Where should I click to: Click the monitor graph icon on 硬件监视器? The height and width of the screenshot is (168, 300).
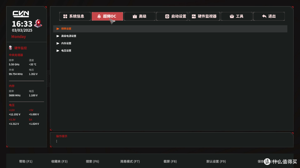click(x=194, y=16)
